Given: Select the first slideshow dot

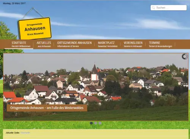Looking at the screenshot, I should pyautogui.click(x=91, y=123).
